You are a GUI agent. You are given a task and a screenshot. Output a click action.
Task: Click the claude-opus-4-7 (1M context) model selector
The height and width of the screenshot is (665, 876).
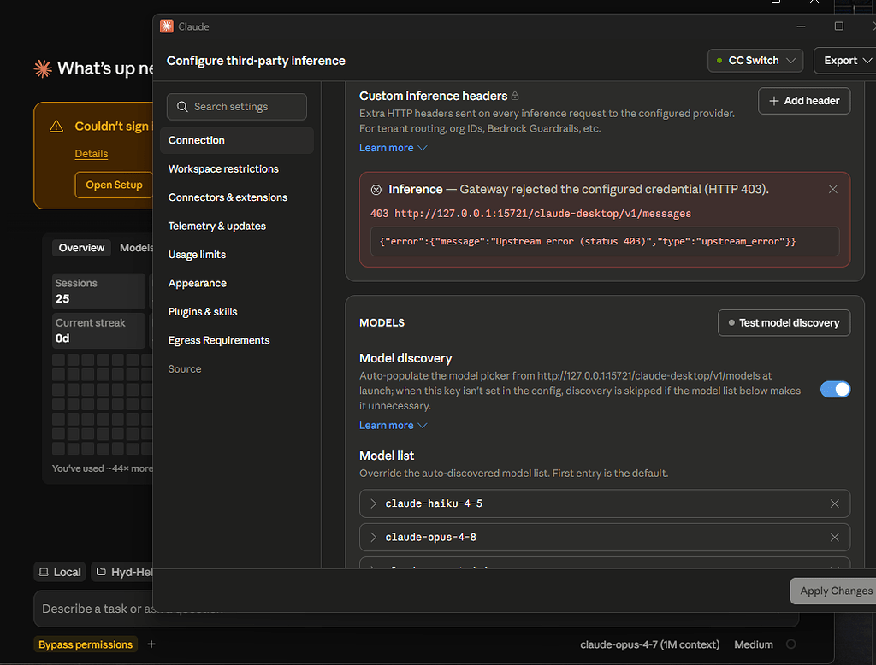(650, 644)
